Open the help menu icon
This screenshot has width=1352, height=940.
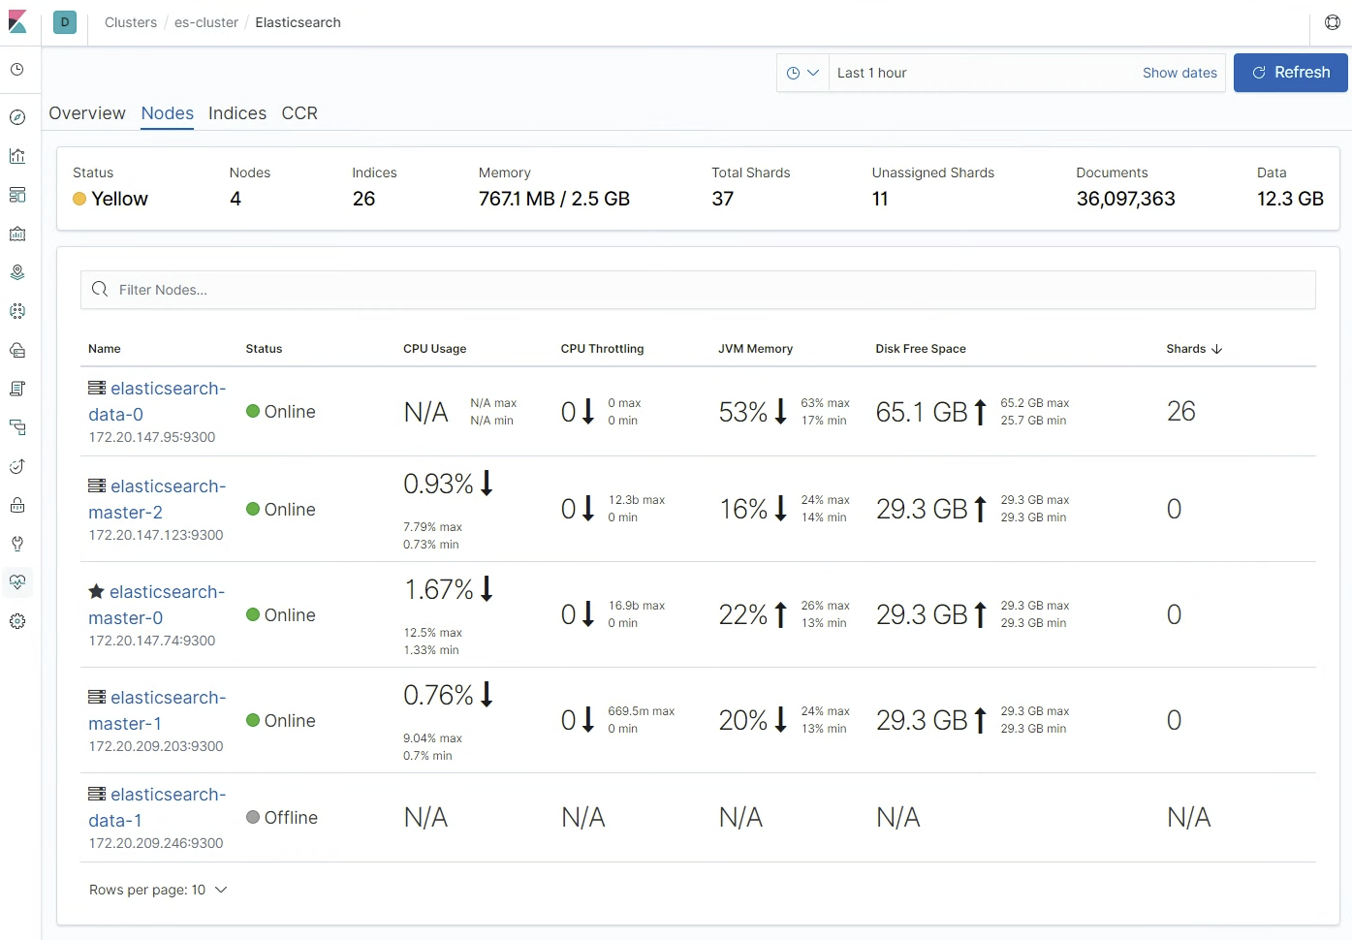click(x=1333, y=22)
